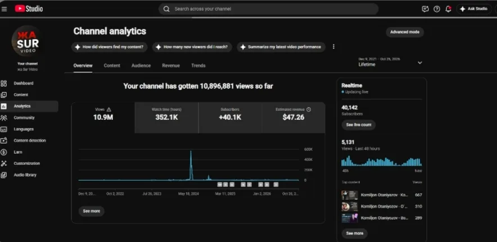
Task: Open the Help question mark icon
Action: (437, 9)
